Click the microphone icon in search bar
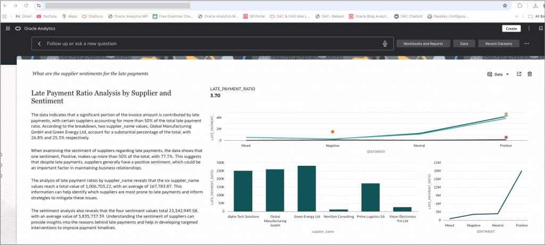Image resolution: width=545 pixels, height=245 pixels. (x=385, y=44)
